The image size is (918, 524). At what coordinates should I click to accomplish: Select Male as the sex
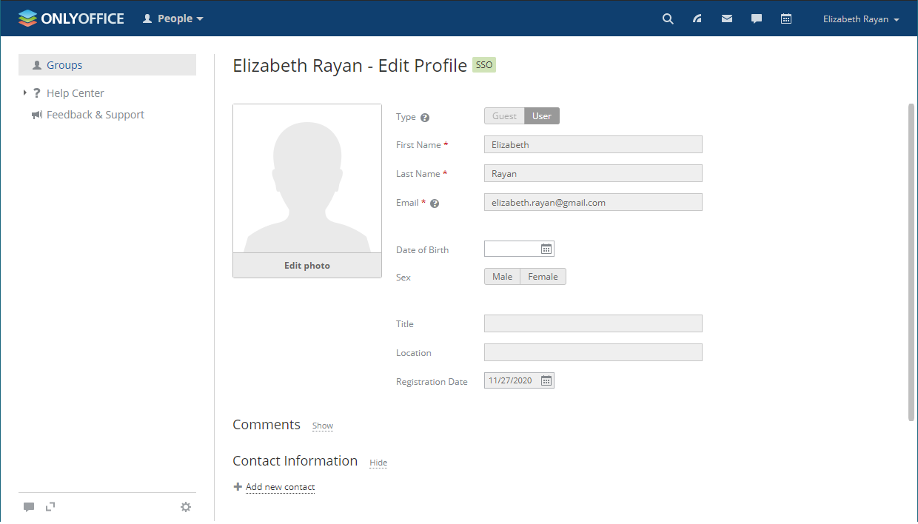tap(502, 276)
